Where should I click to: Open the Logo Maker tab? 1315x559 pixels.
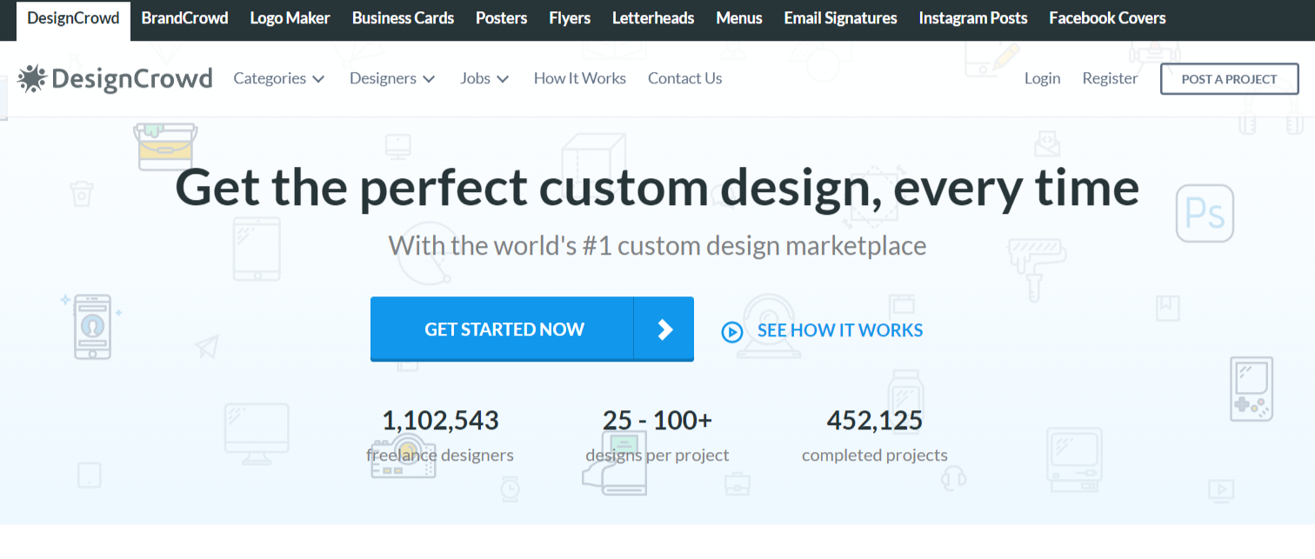tap(290, 17)
